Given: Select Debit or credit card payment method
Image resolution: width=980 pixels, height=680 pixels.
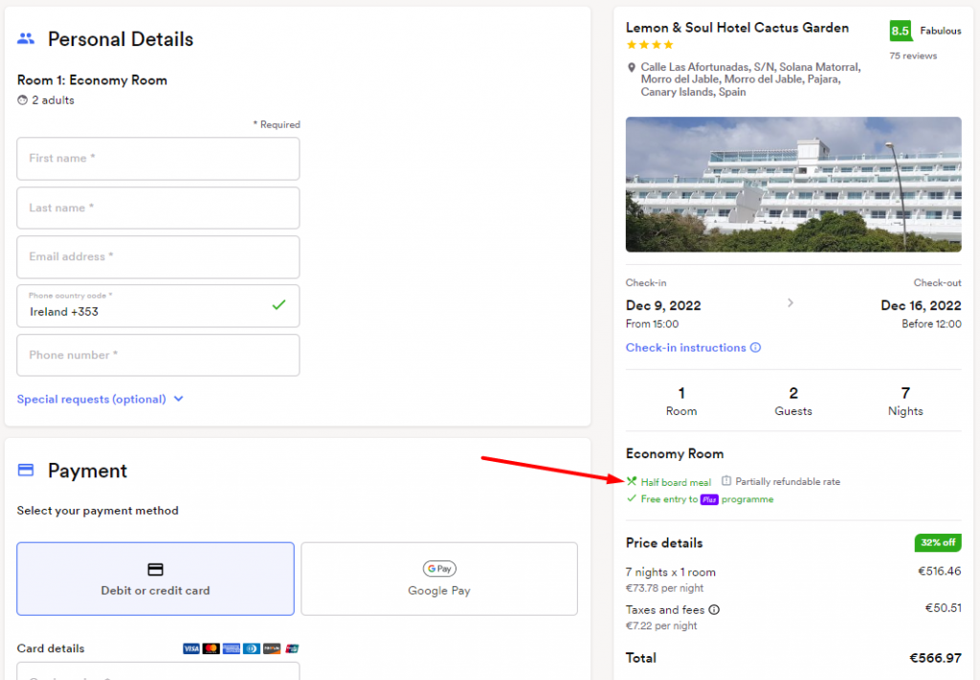Looking at the screenshot, I should click(156, 579).
